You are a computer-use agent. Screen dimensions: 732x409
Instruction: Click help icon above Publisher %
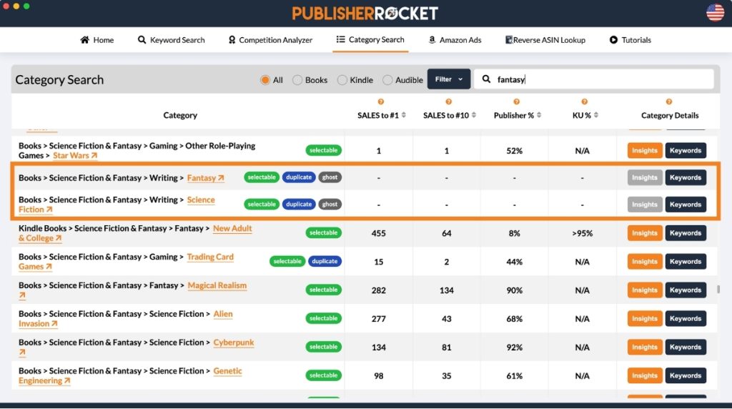[516, 102]
